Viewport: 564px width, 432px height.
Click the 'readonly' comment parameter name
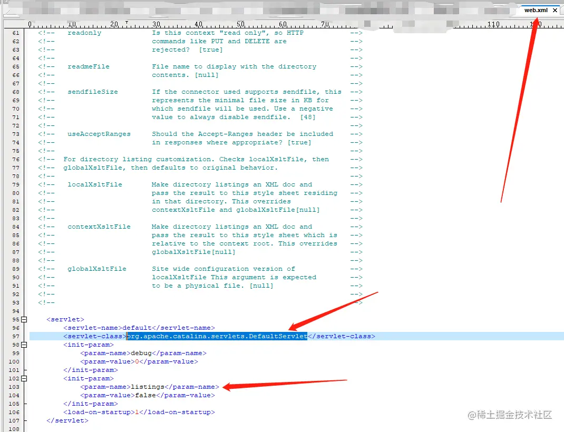click(x=84, y=33)
